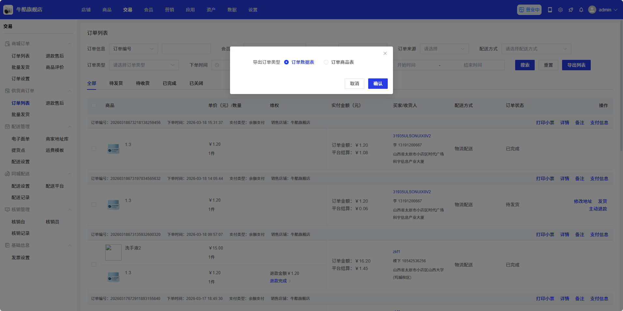Click 确认 to confirm export
Image resolution: width=623 pixels, height=311 pixels.
378,84
